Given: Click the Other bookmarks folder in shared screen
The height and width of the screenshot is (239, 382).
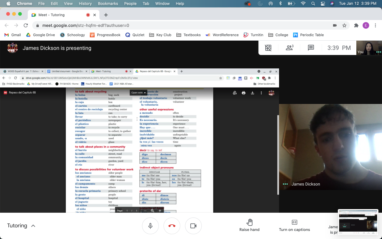Looking at the screenshot, I should [x=264, y=84].
